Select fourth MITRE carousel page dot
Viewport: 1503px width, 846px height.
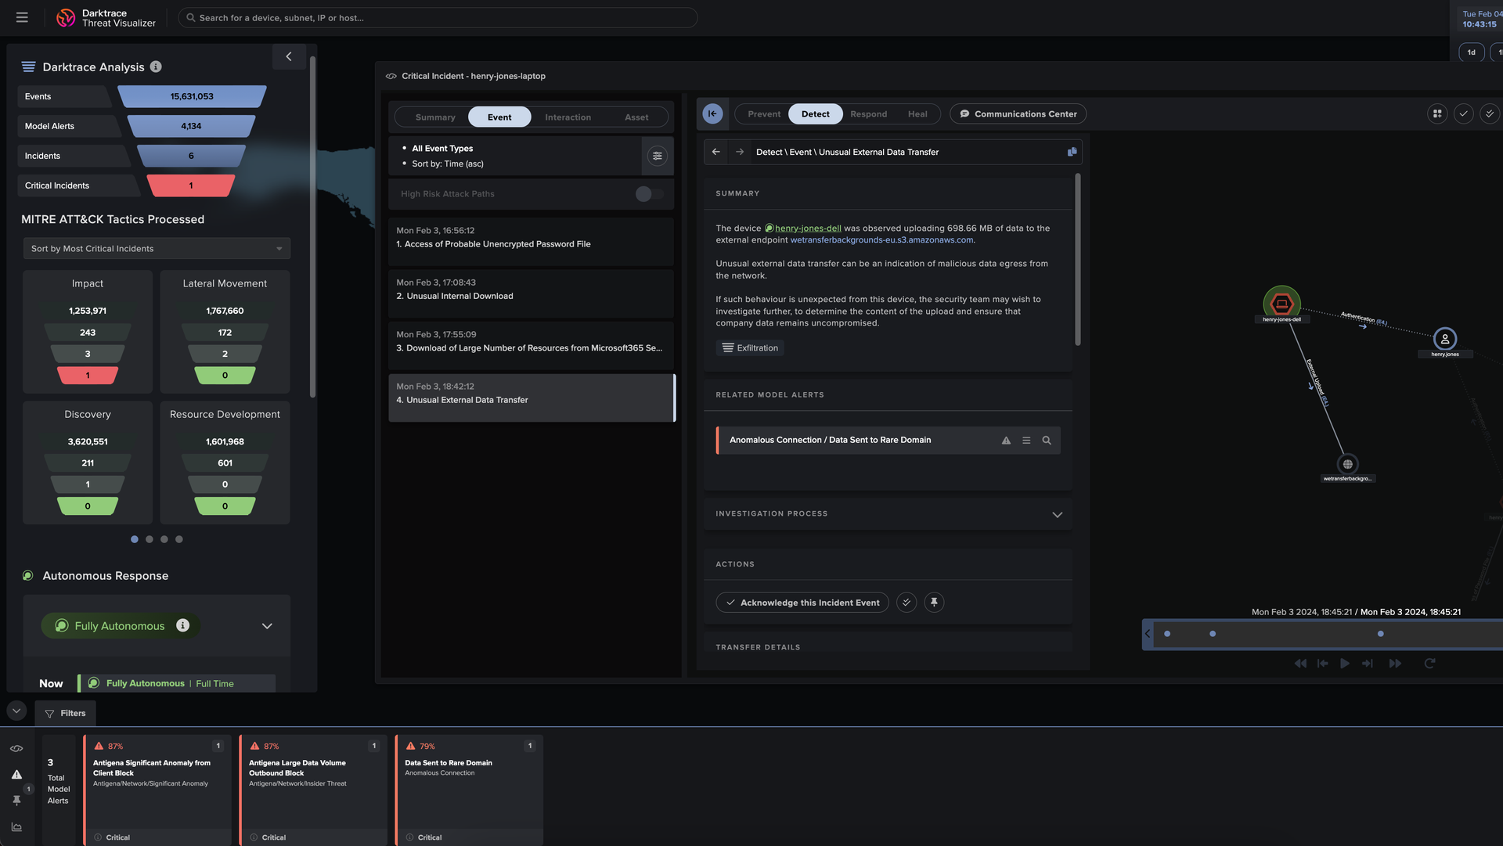pyautogui.click(x=179, y=539)
